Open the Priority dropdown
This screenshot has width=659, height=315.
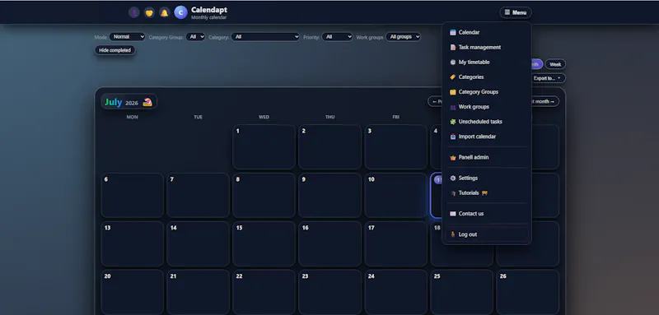(x=337, y=37)
